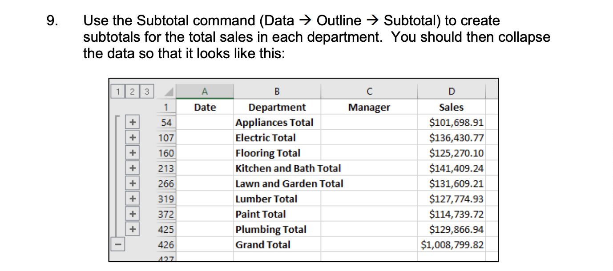This screenshot has width=613, height=271.
Task: Expand the Plumbing Total group
Action: 133,229
